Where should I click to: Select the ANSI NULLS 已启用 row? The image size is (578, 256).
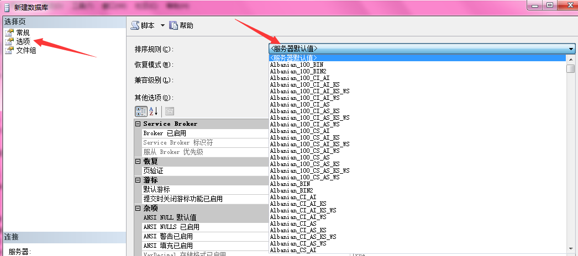click(206, 227)
